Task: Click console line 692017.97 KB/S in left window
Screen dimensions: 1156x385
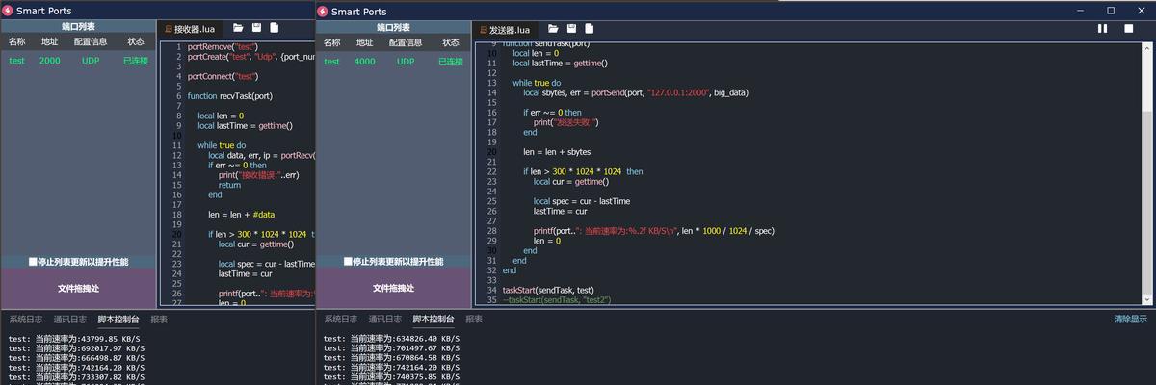Action: pyautogui.click(x=76, y=348)
